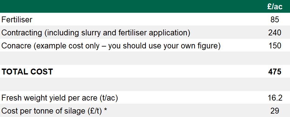
Task: Select the Contracting row label
Action: pos(96,33)
